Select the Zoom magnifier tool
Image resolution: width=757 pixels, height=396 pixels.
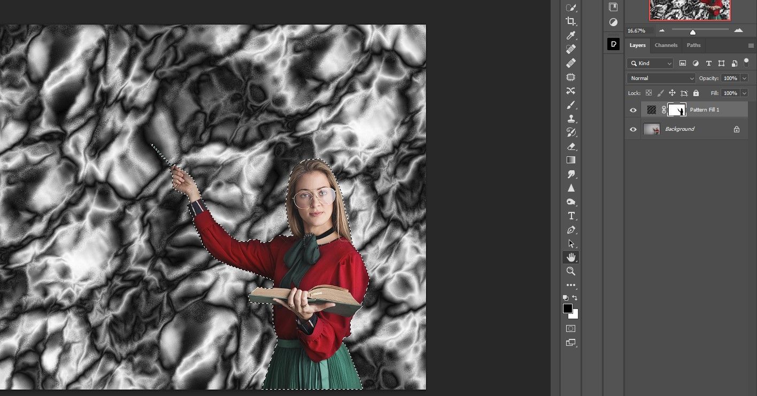pyautogui.click(x=571, y=271)
